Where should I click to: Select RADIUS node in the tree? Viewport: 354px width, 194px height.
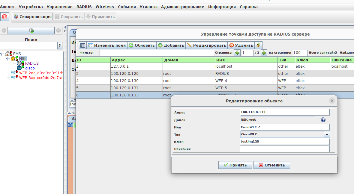click(x=32, y=63)
